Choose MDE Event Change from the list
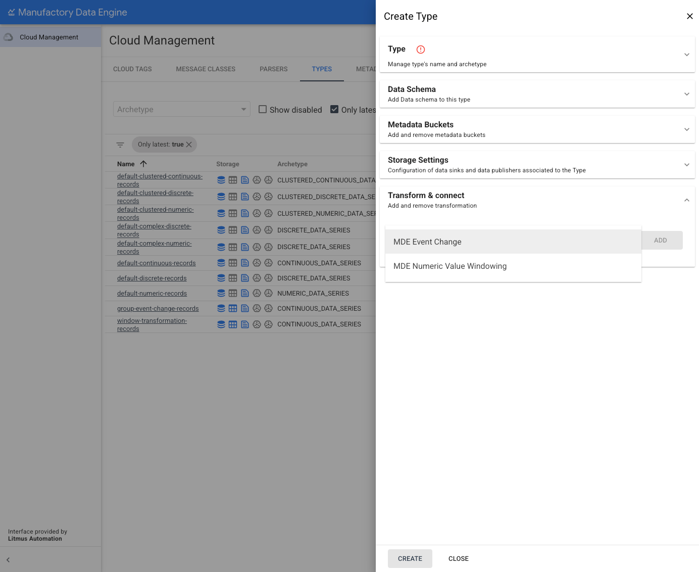The width and height of the screenshot is (699, 572). click(427, 242)
